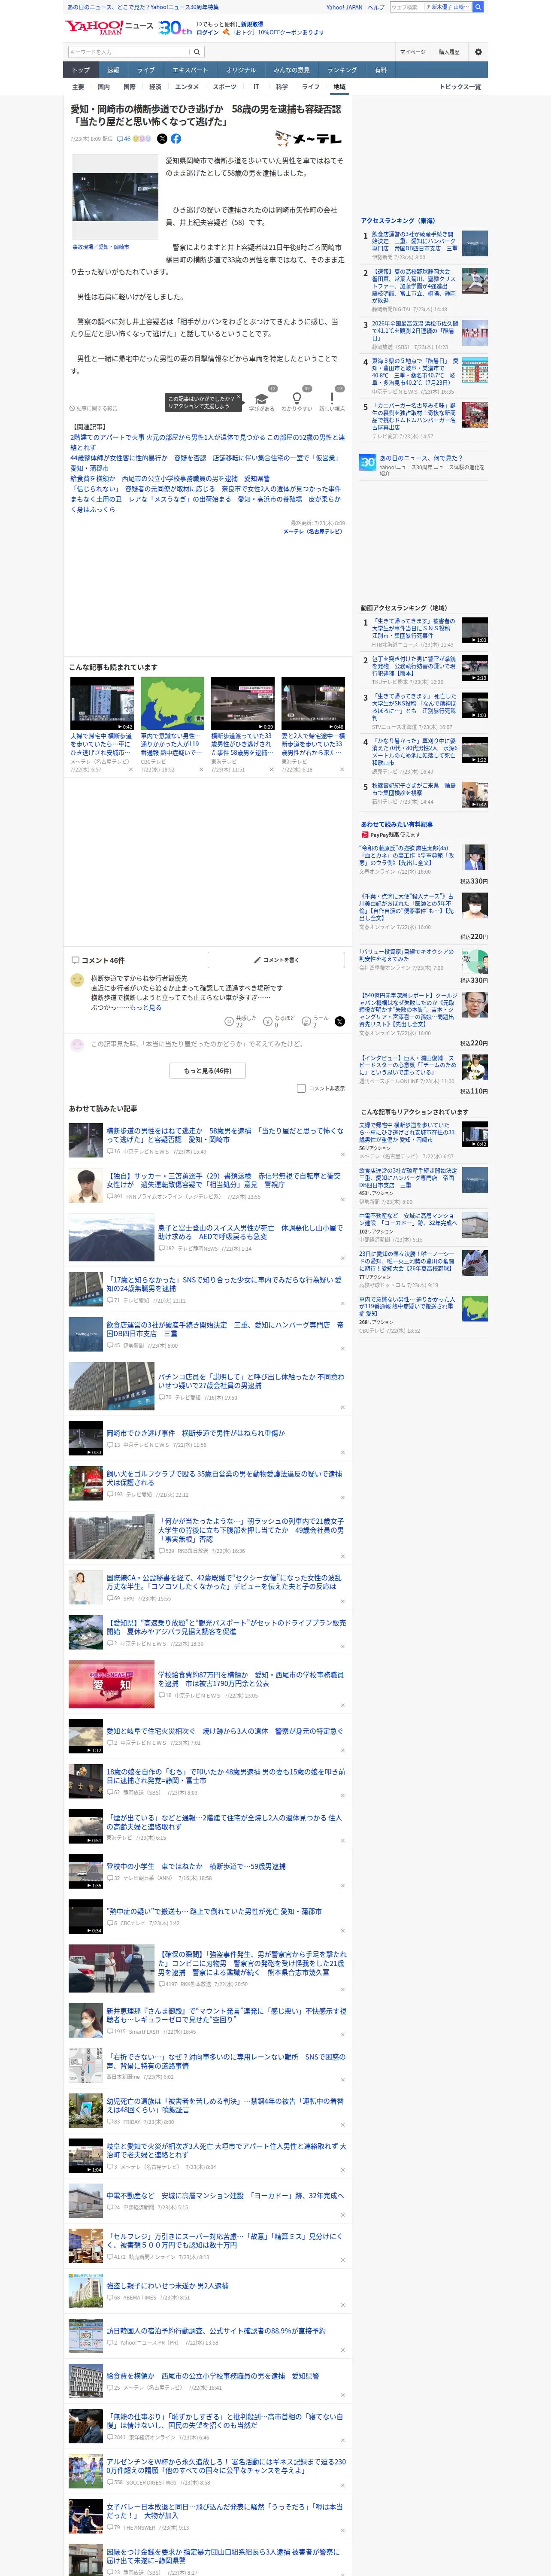
Task: Open 記事に関する報告 report link
Action: coord(93,408)
